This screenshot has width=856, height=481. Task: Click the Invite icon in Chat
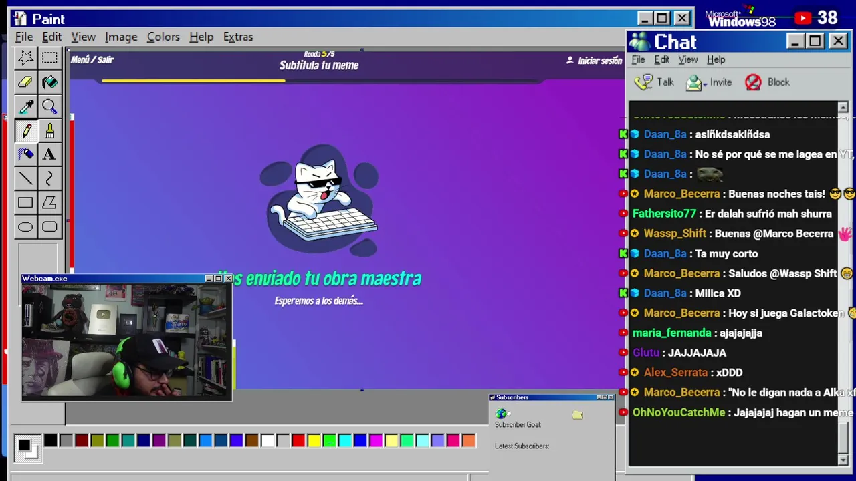click(x=695, y=82)
